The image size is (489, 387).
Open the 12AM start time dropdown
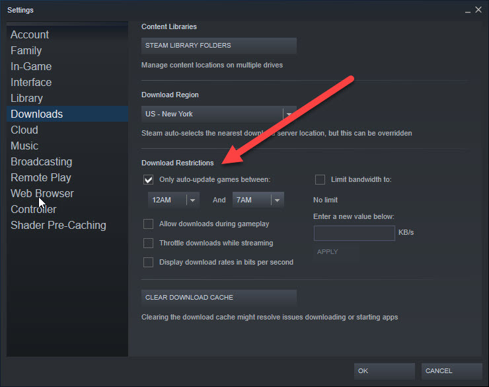173,200
